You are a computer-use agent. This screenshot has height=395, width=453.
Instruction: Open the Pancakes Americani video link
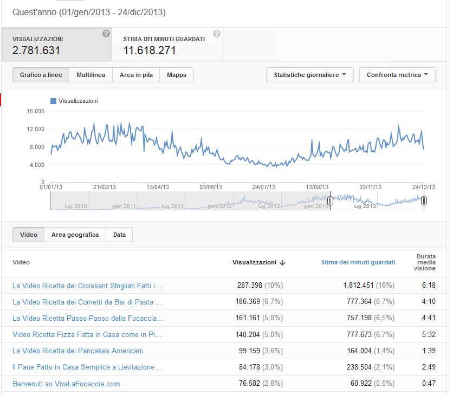pos(77,351)
